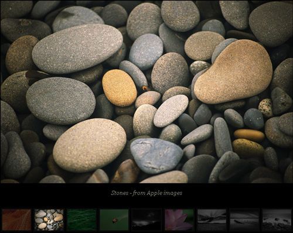Show the ladybug on green thumbnail
The image size is (293, 233).
point(114,220)
